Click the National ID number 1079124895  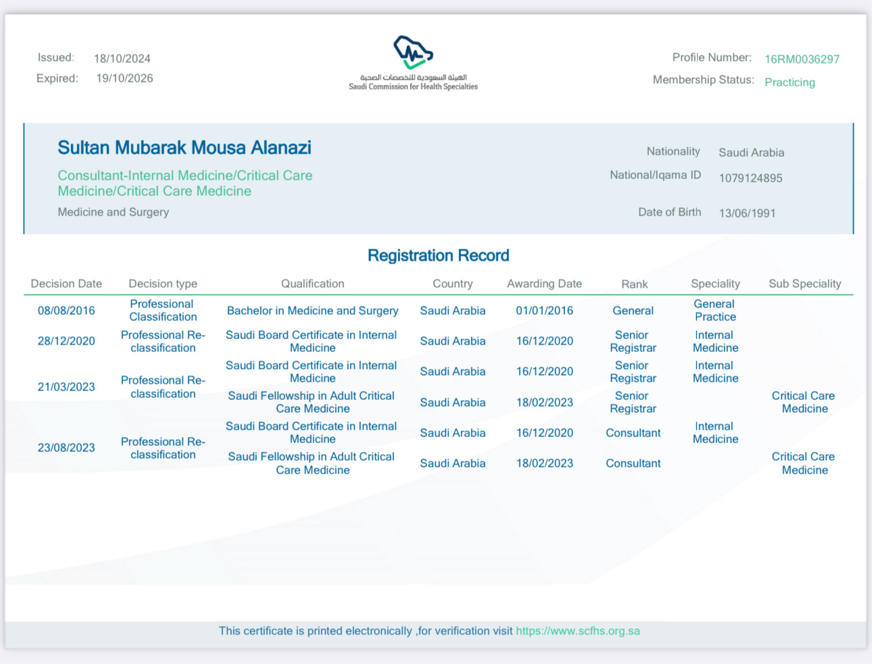tap(750, 178)
